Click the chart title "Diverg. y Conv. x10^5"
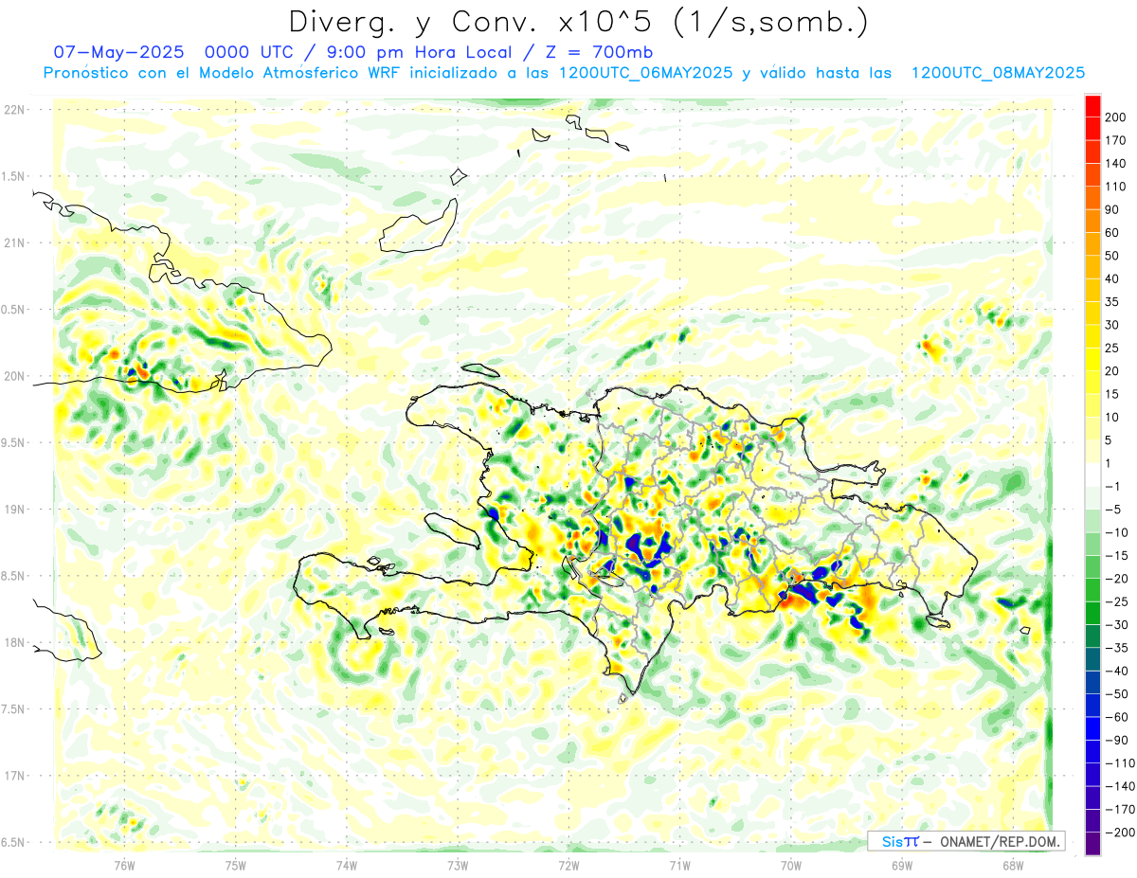The image size is (1137, 878). click(x=469, y=21)
